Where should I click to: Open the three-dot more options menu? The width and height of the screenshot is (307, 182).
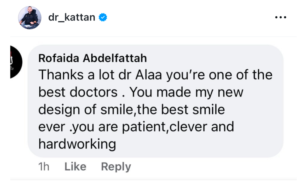[281, 18]
